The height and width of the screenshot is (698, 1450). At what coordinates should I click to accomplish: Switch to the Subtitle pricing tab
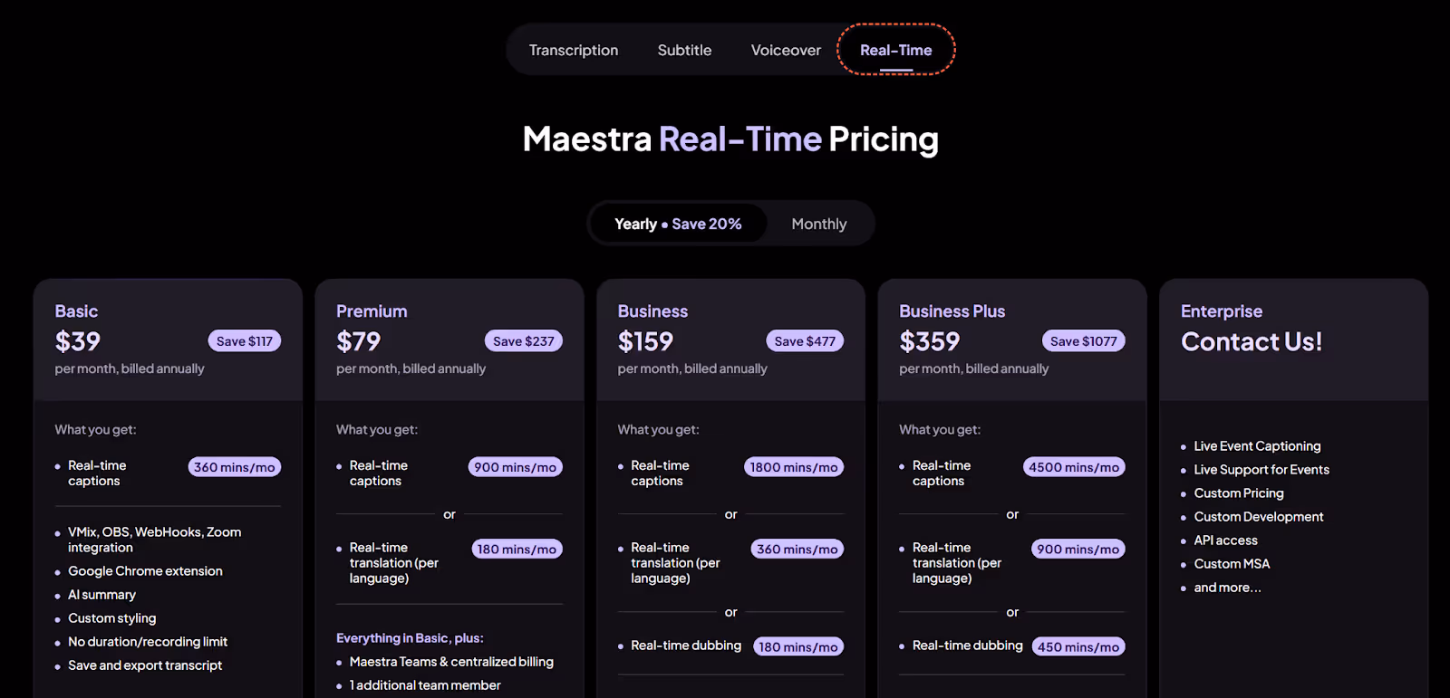coord(684,50)
